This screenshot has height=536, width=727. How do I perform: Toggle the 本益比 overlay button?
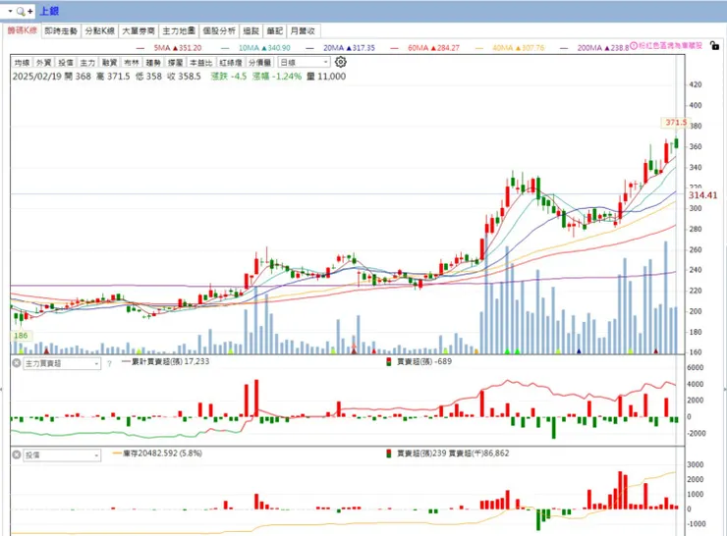[x=200, y=63]
